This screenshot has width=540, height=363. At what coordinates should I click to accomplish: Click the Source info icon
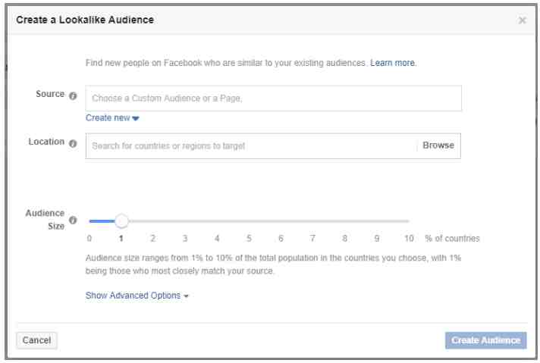point(73,96)
